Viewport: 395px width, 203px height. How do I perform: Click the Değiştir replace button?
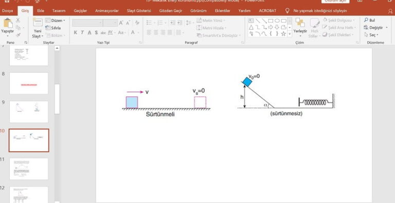[x=373, y=27]
